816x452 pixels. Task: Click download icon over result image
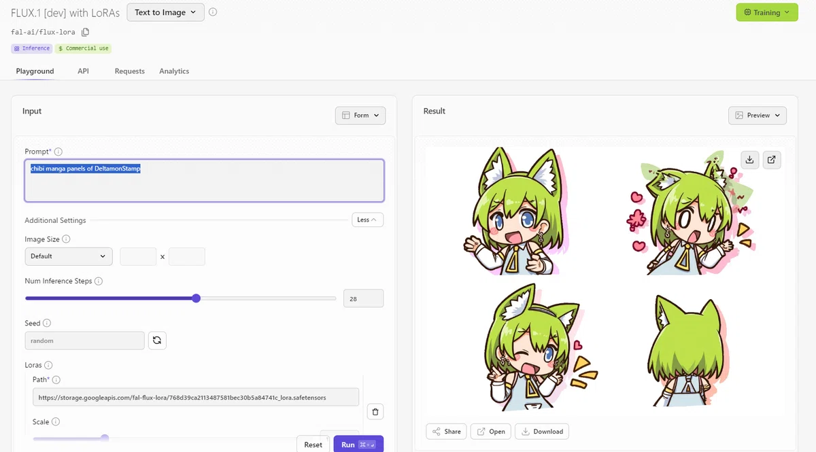point(749,160)
